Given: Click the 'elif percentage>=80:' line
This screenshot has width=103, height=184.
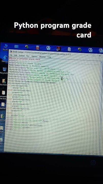Looking at the screenshot, I should click(x=19, y=90).
